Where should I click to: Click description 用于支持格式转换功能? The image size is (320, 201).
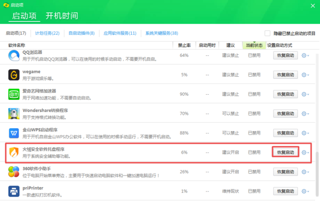pos(44,118)
